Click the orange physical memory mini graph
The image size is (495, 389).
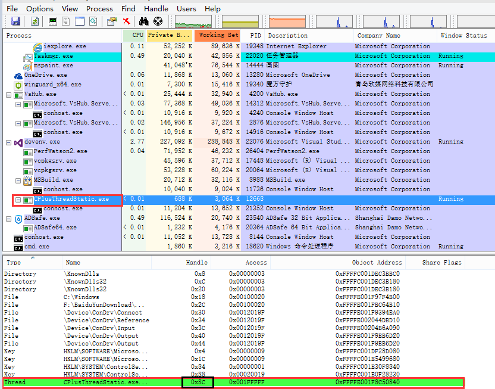(287, 21)
